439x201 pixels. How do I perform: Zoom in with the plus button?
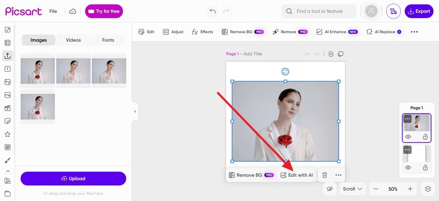click(x=410, y=189)
